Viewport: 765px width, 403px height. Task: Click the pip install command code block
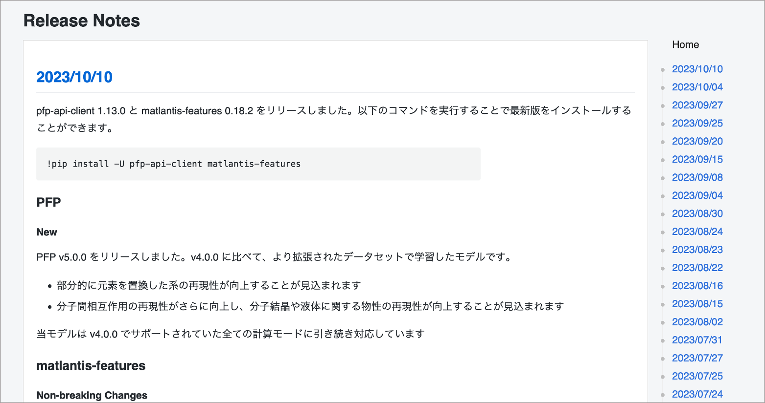(258, 164)
